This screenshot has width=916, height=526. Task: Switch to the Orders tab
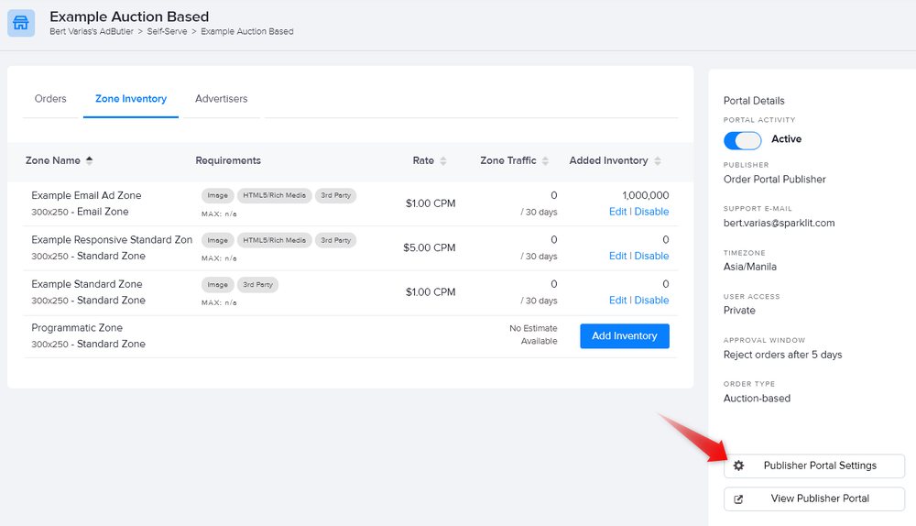click(50, 99)
